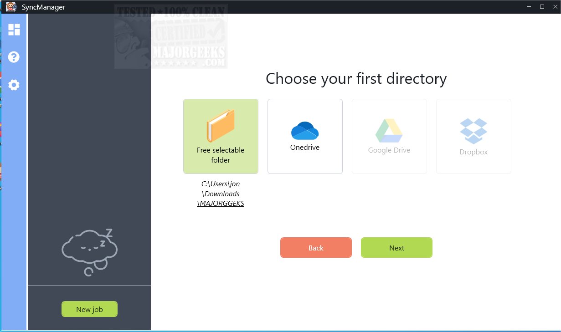Create a New job
Image resolution: width=561 pixels, height=332 pixels.
click(89, 309)
